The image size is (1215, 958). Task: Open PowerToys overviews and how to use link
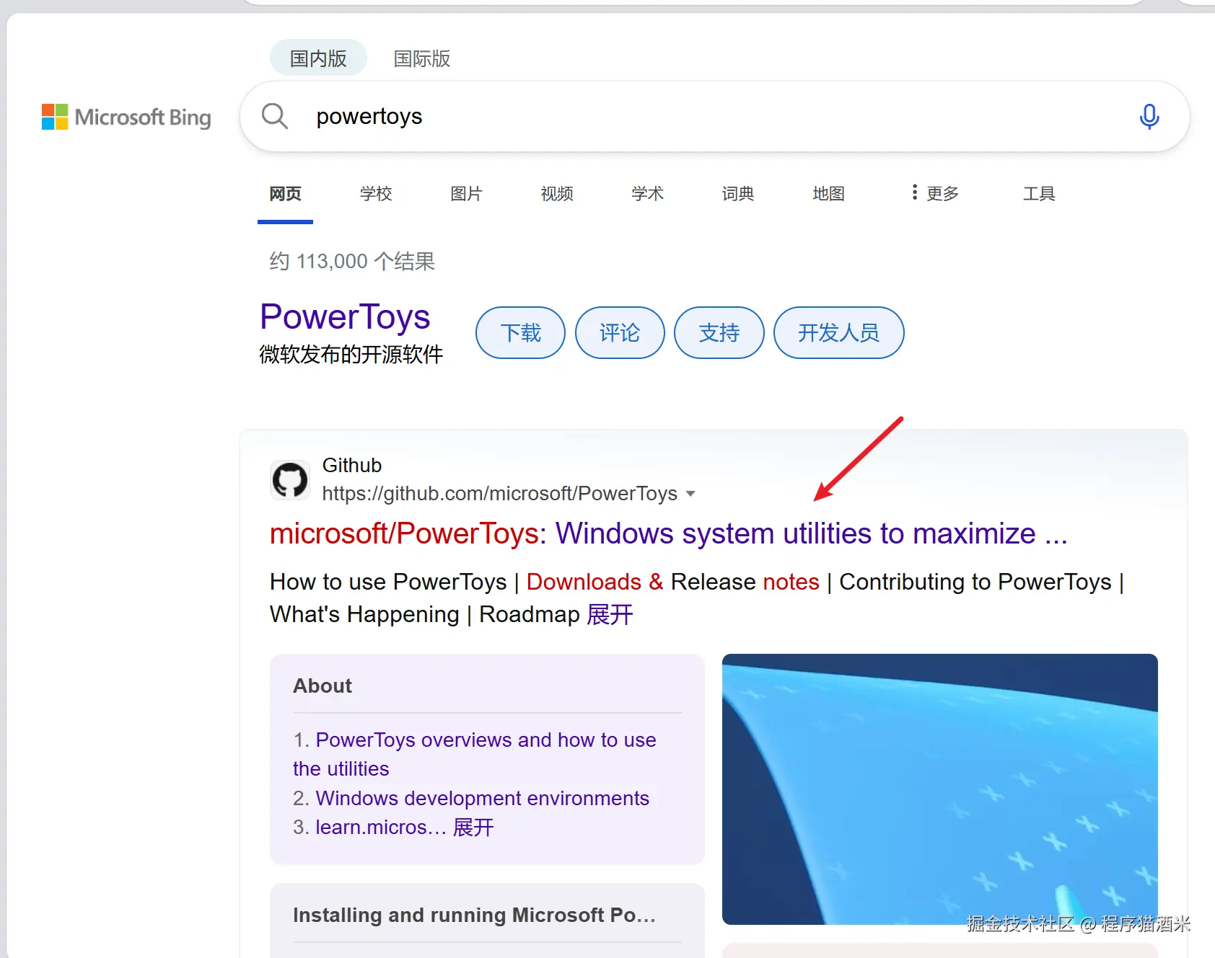[475, 755]
